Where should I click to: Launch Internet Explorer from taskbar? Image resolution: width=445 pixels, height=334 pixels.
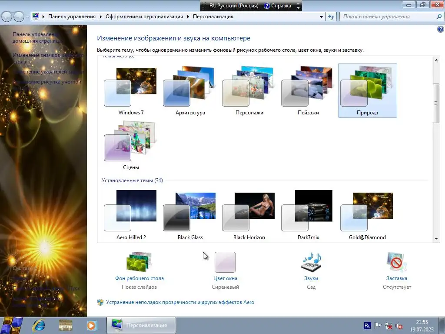click(38, 325)
